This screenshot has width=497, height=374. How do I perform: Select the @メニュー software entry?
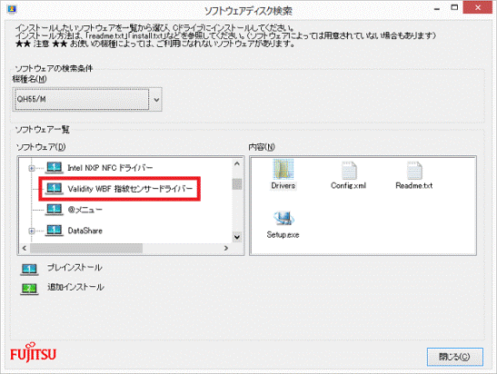pyautogui.click(x=84, y=210)
